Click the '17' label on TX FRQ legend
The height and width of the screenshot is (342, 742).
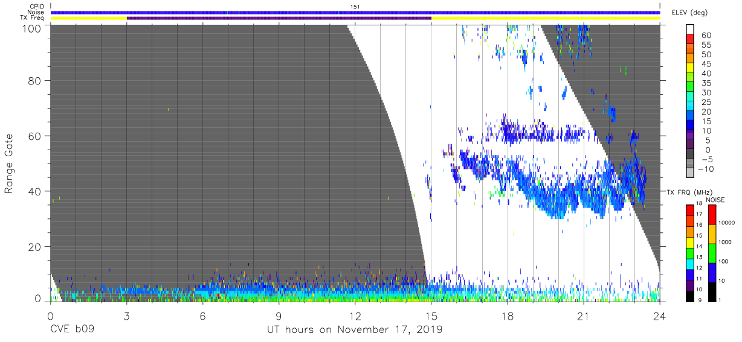pyautogui.click(x=700, y=214)
